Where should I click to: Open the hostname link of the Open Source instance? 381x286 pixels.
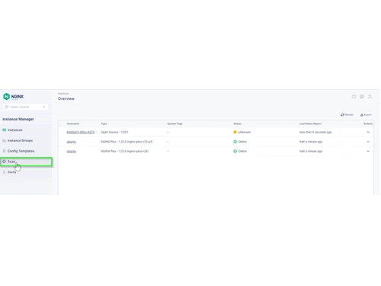[81, 132]
